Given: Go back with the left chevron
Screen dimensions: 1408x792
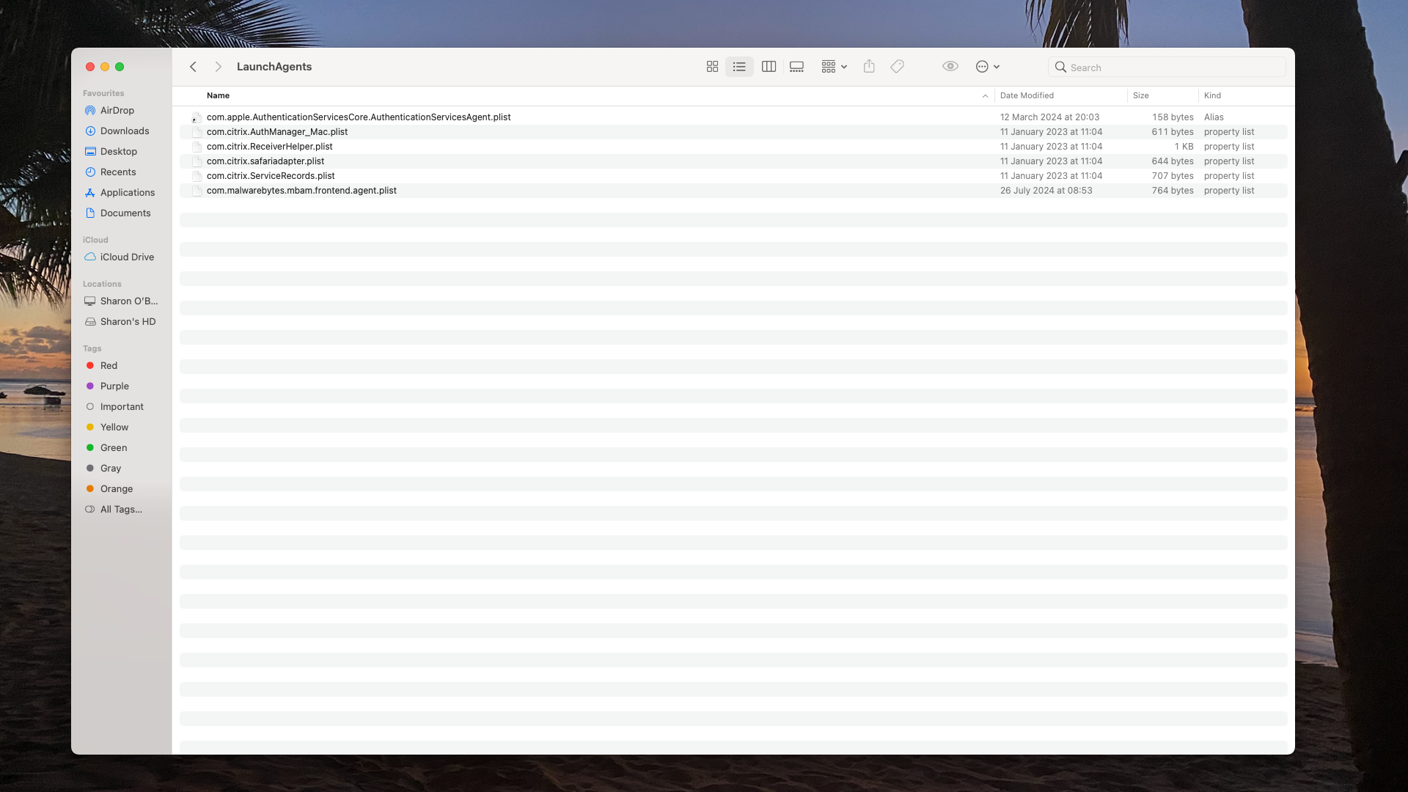Looking at the screenshot, I should [194, 67].
